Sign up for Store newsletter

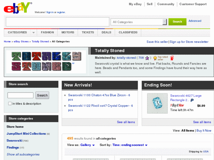pos(189,42)
